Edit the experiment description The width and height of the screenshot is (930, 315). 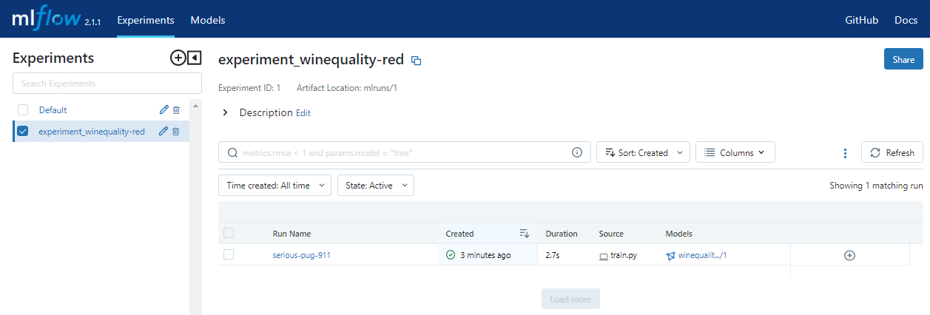[303, 113]
